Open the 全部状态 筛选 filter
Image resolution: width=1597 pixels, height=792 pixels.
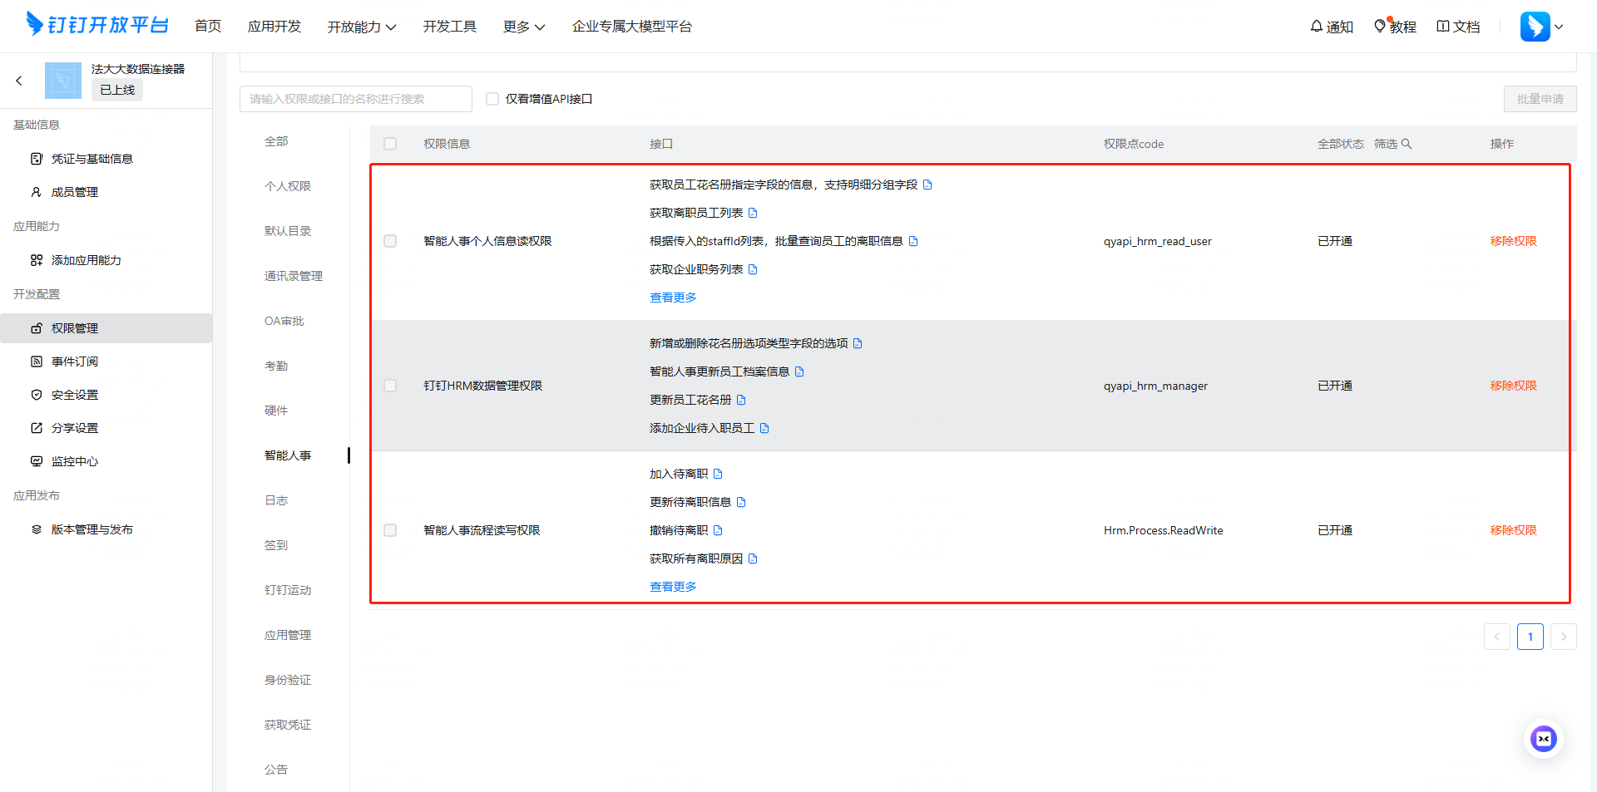pyautogui.click(x=1392, y=144)
